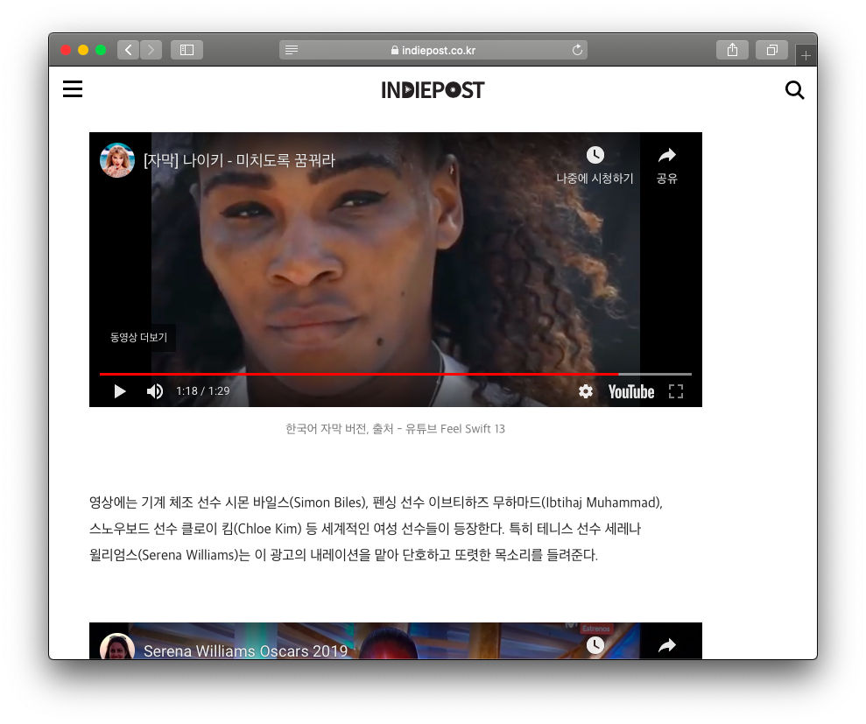Show all tabs overview button
Image resolution: width=866 pixels, height=724 pixels.
(x=772, y=50)
